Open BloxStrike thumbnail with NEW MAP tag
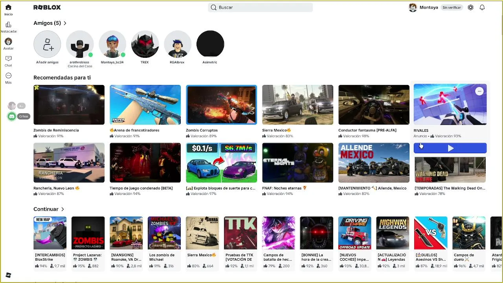This screenshot has height=283, width=503. pyautogui.click(x=50, y=233)
